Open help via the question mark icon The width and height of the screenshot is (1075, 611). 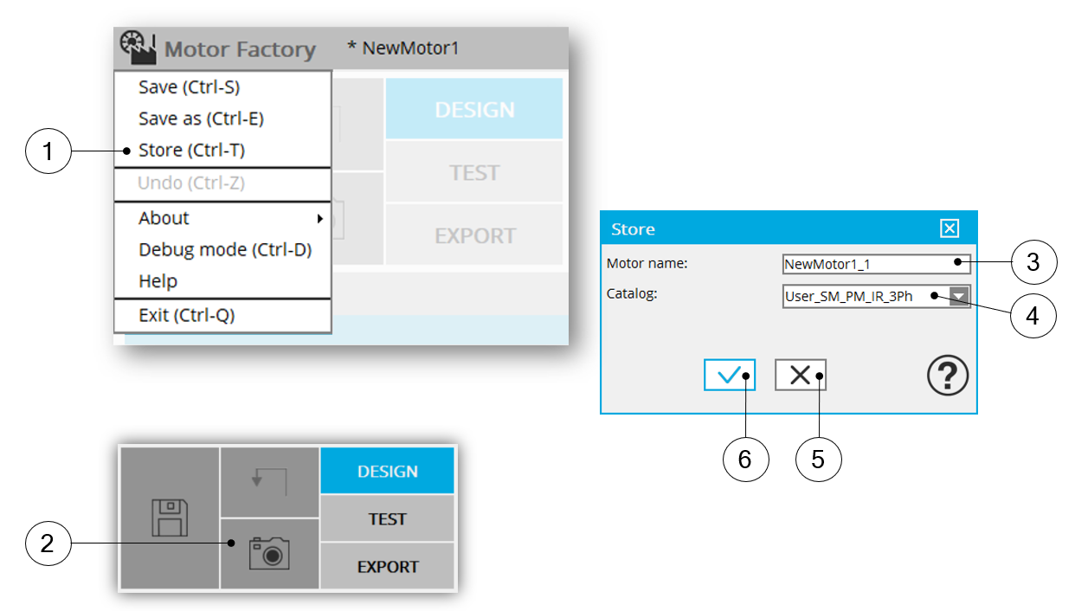(x=948, y=376)
